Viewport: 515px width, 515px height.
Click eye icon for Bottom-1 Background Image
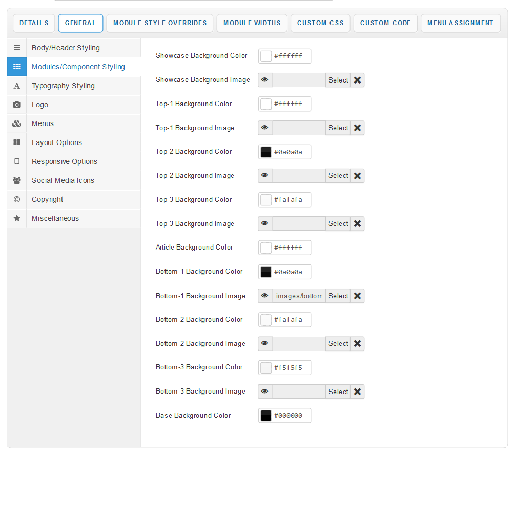pos(265,296)
